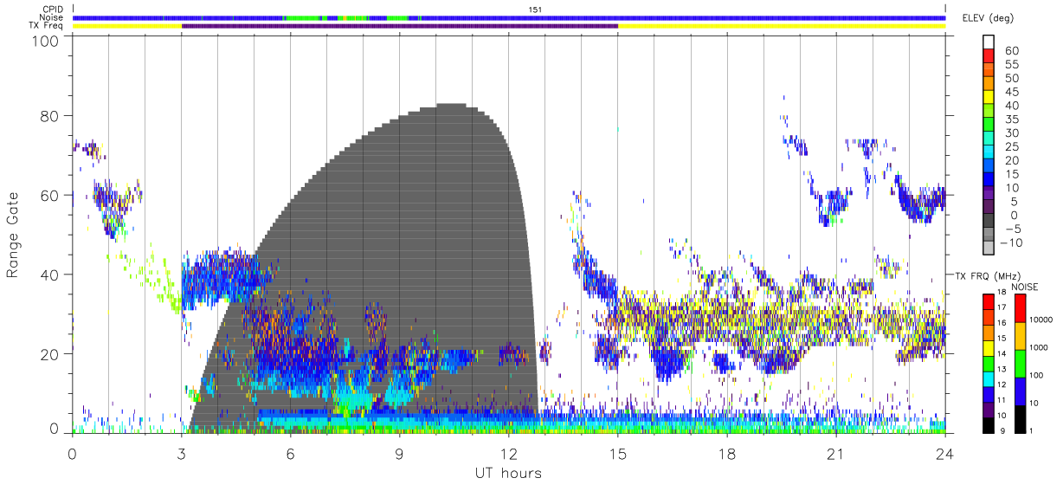Pick the dark gray −5–0 elevation band
1063x491 pixels.
pyautogui.click(x=987, y=222)
